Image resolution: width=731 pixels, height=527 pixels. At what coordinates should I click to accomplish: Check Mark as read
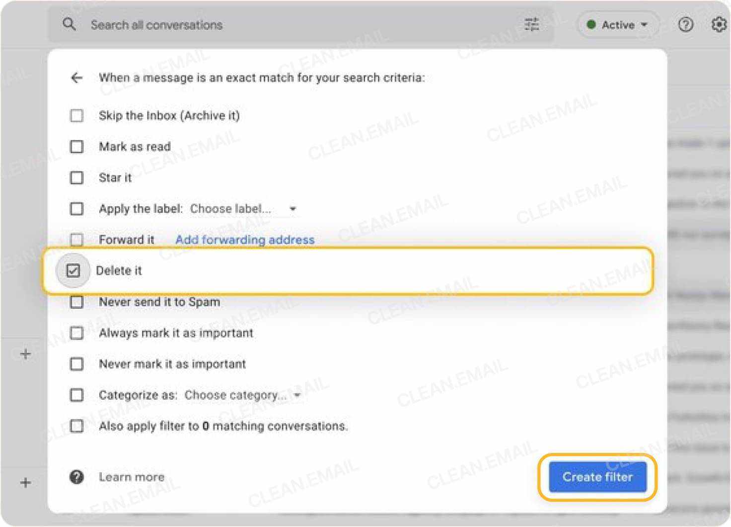click(76, 146)
